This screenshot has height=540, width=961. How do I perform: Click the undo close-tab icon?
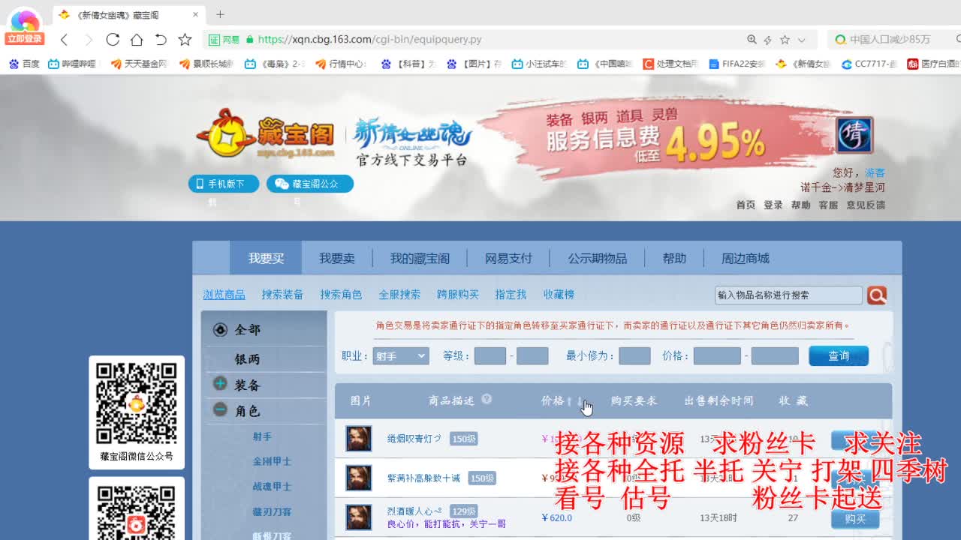[x=161, y=40]
